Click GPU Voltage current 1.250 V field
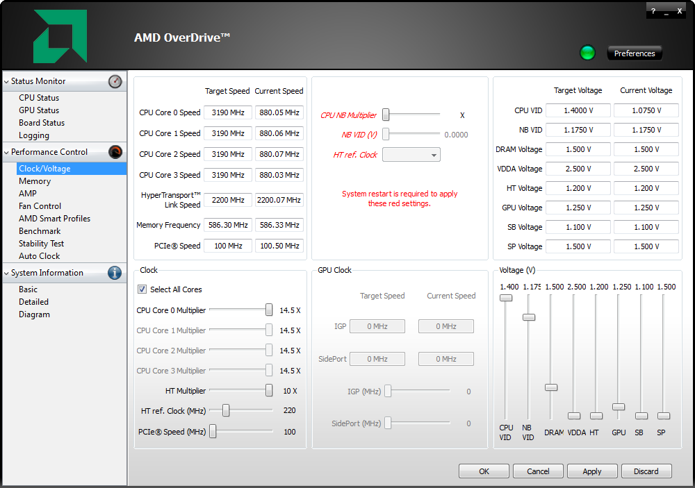 click(x=646, y=208)
